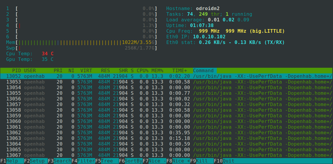This screenshot has height=164, width=333.
Task: Select the process row with PID 13062
Action: click(x=166, y=133)
